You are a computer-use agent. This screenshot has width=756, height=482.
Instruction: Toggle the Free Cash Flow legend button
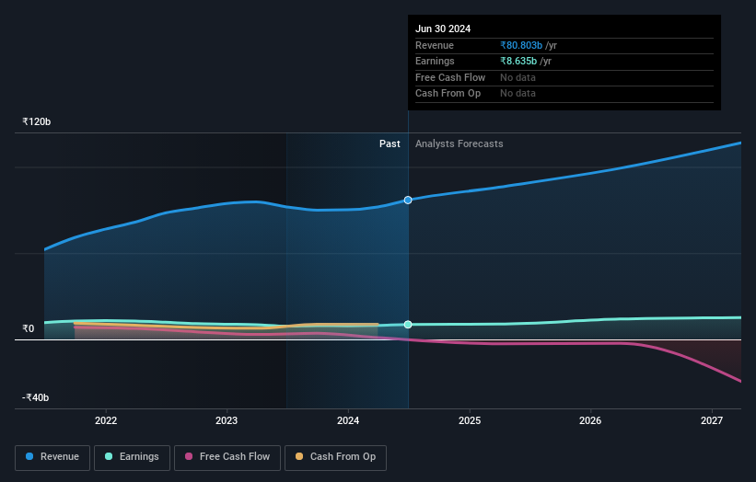pyautogui.click(x=227, y=457)
